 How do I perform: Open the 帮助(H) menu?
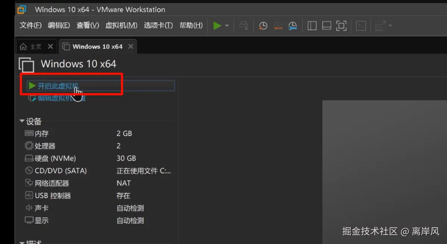click(x=191, y=25)
